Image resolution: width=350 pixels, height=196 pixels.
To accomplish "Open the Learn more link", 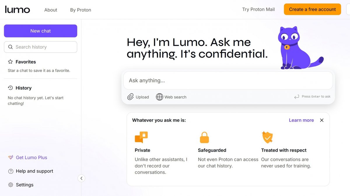I will pos(301,120).
